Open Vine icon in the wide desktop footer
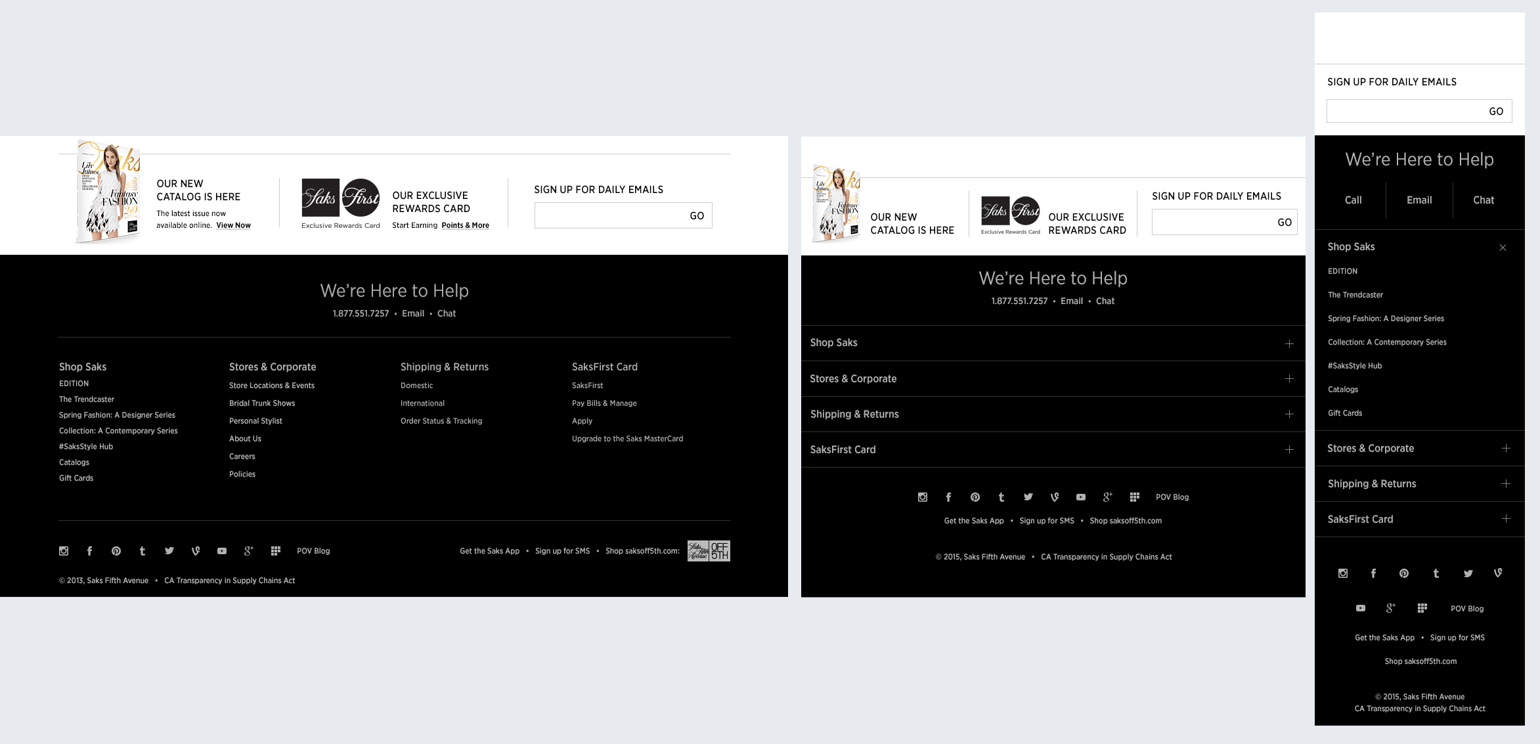1540x744 pixels. click(196, 551)
